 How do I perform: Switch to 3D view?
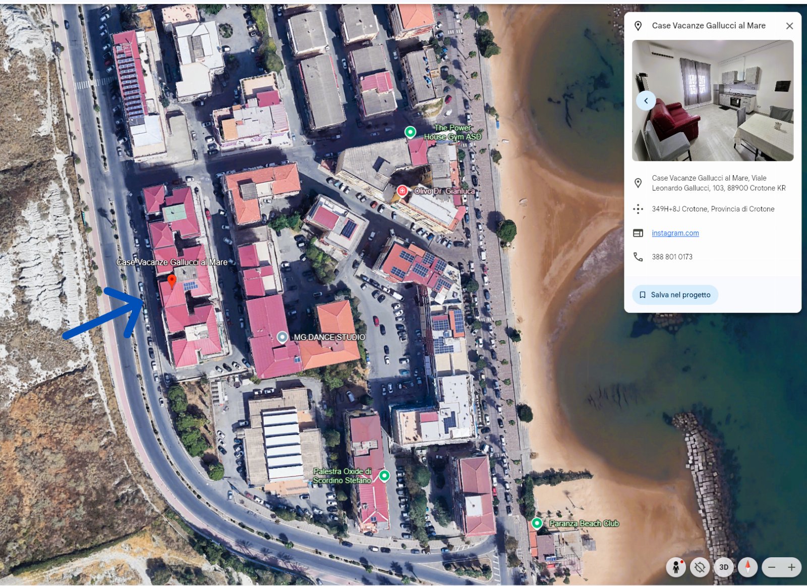(724, 567)
